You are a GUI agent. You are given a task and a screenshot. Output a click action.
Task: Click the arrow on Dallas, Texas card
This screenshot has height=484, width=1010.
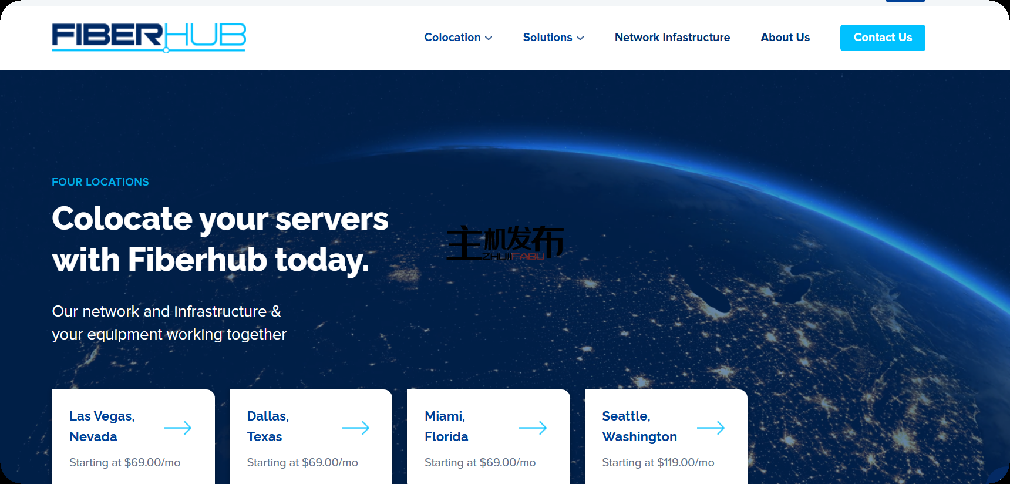coord(355,428)
